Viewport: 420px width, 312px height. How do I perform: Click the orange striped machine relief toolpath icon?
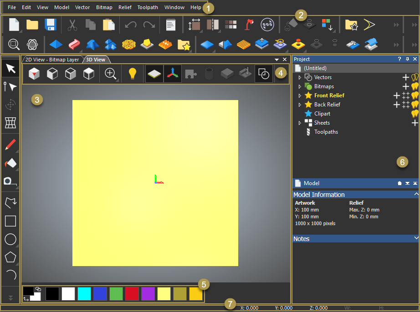pos(244,45)
